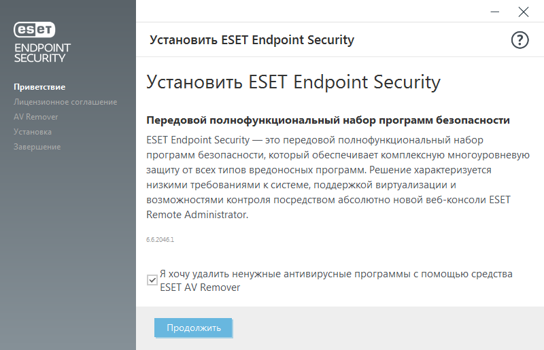Screen dimensions: 544x350
Task: Minimize the installer window
Action: pyautogui.click(x=496, y=12)
